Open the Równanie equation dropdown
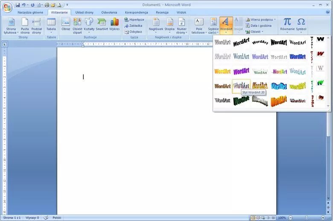 click(287, 26)
